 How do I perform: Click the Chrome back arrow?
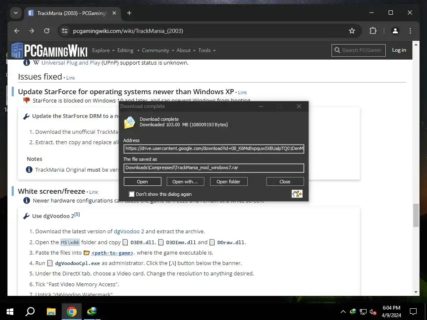17,31
